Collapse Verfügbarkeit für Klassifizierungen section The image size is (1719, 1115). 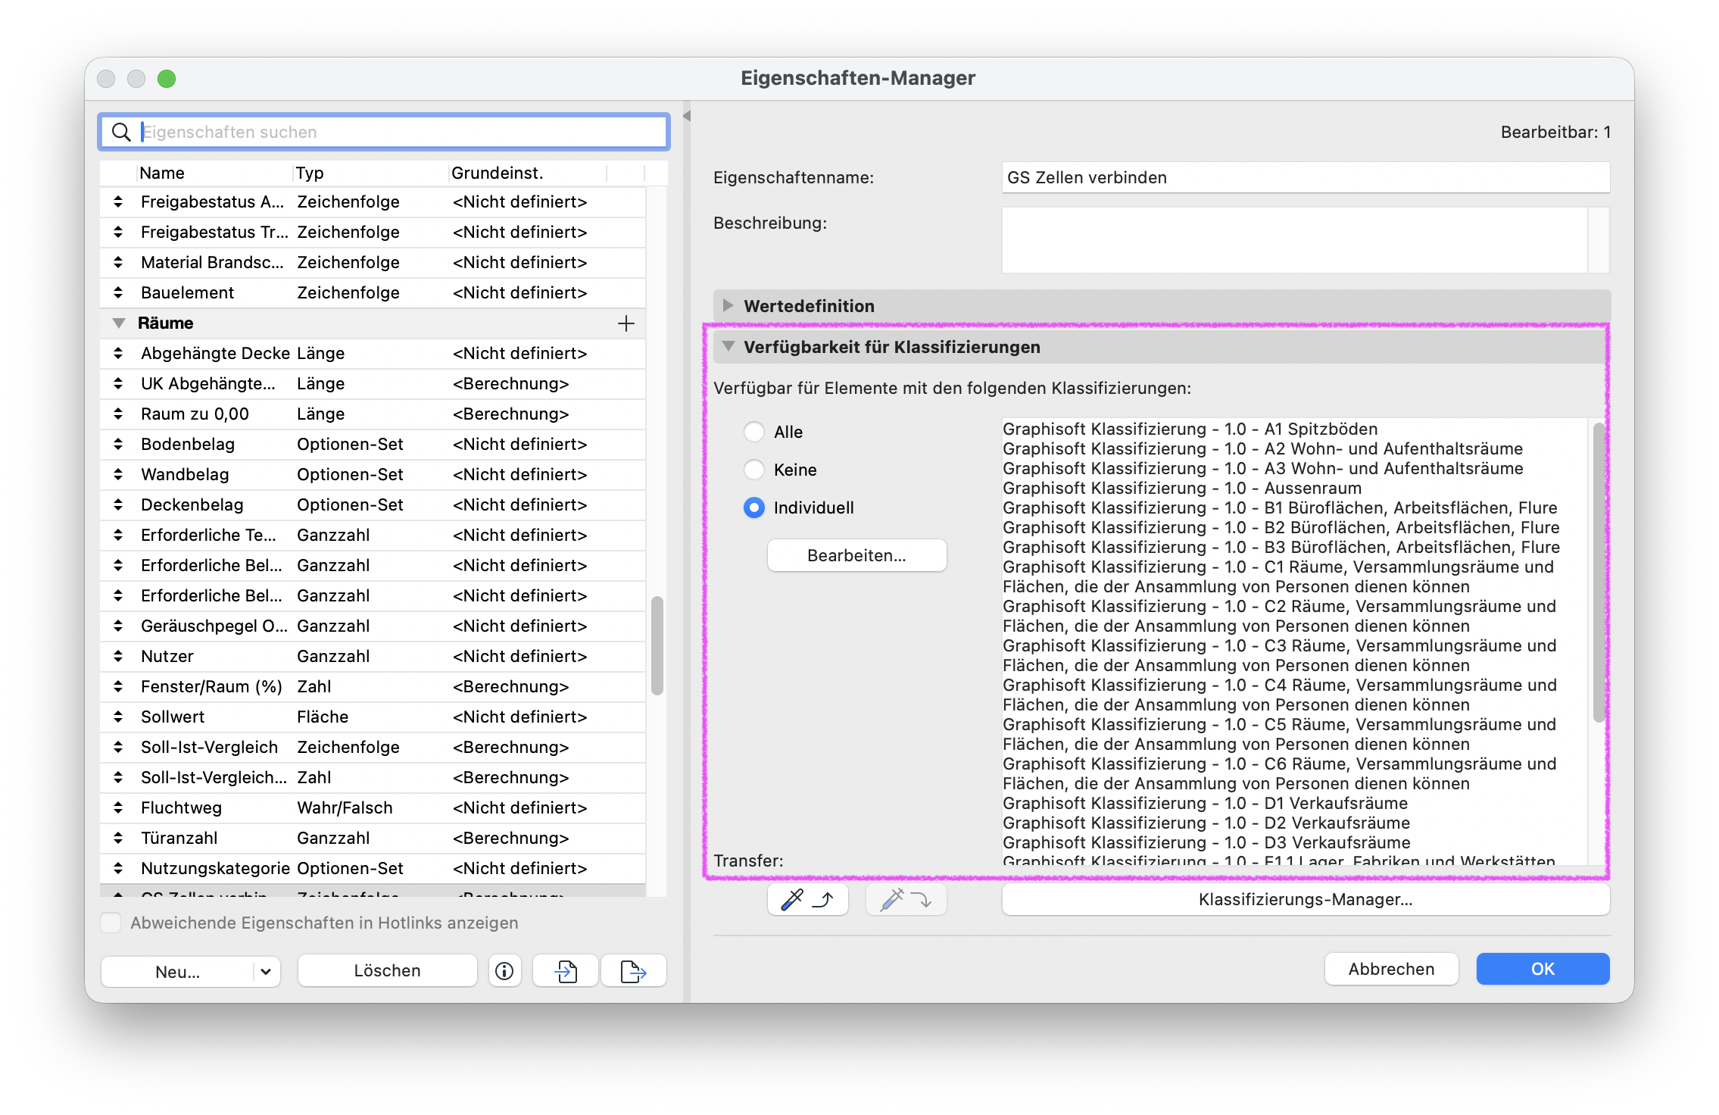[x=728, y=346]
